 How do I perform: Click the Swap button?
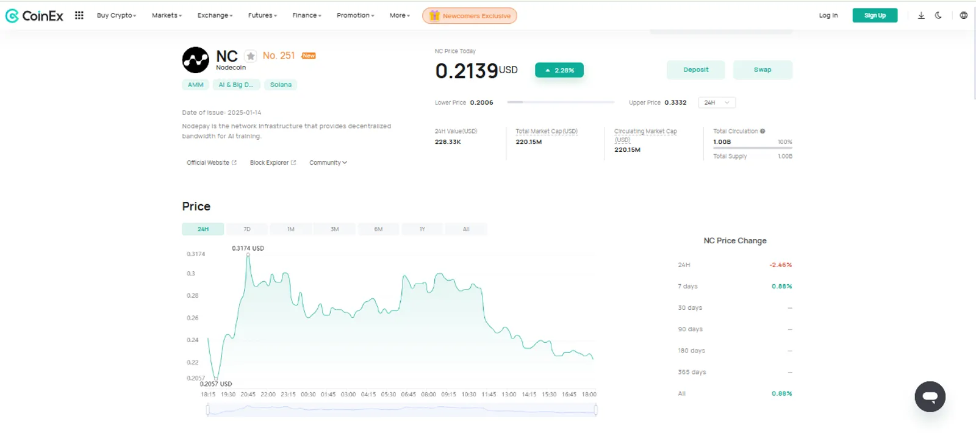[762, 70]
